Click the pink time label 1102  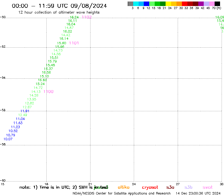pos(87,17)
